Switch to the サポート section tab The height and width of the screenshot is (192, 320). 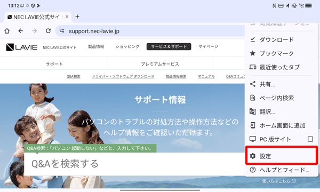tap(54, 64)
